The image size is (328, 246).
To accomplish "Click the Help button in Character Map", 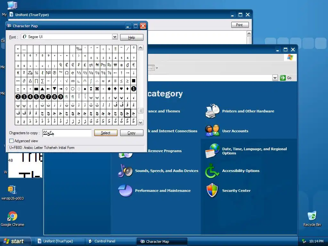I will coord(132,37).
